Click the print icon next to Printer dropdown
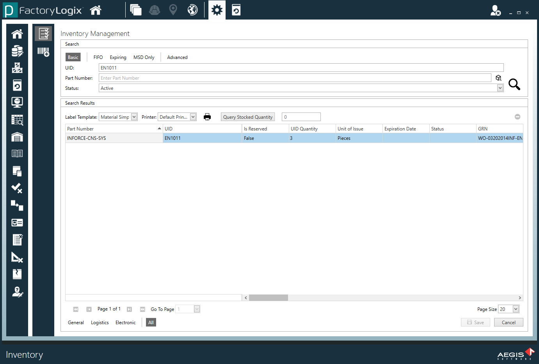The image size is (539, 364). pyautogui.click(x=207, y=116)
